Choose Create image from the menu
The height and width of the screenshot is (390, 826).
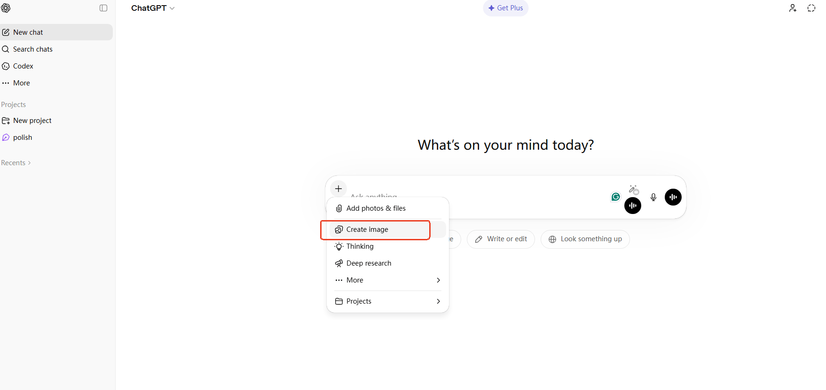point(367,229)
